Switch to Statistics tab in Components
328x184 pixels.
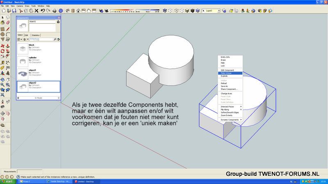coord(36,35)
